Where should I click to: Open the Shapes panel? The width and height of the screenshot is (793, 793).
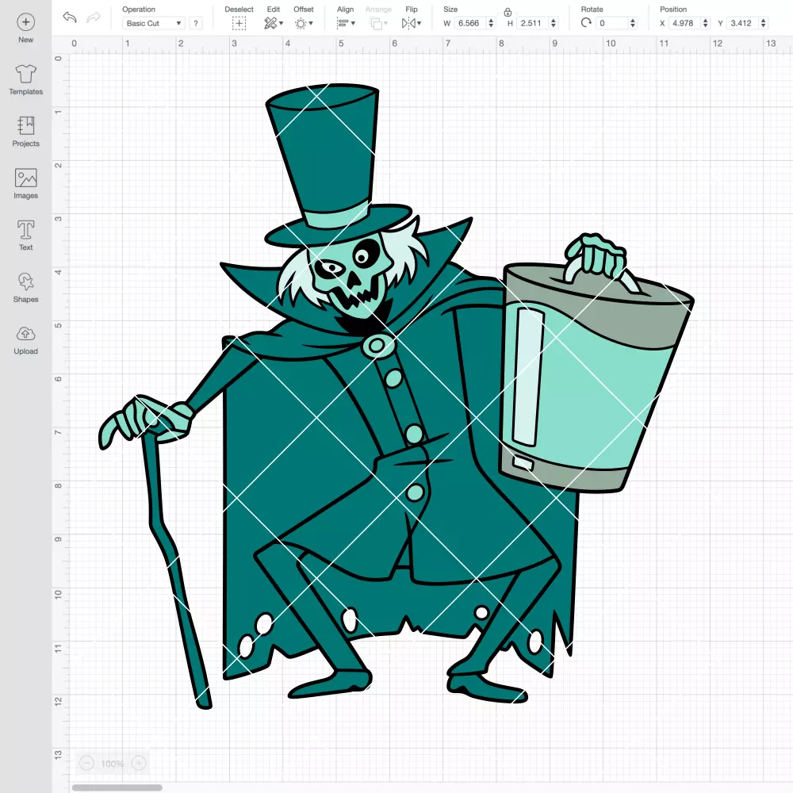[x=26, y=287]
